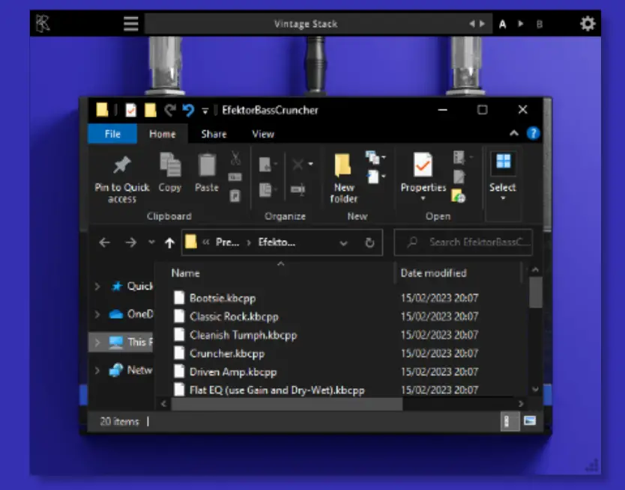Create a New folder from the ribbon
Screen dimensions: 625x490
(x=343, y=168)
